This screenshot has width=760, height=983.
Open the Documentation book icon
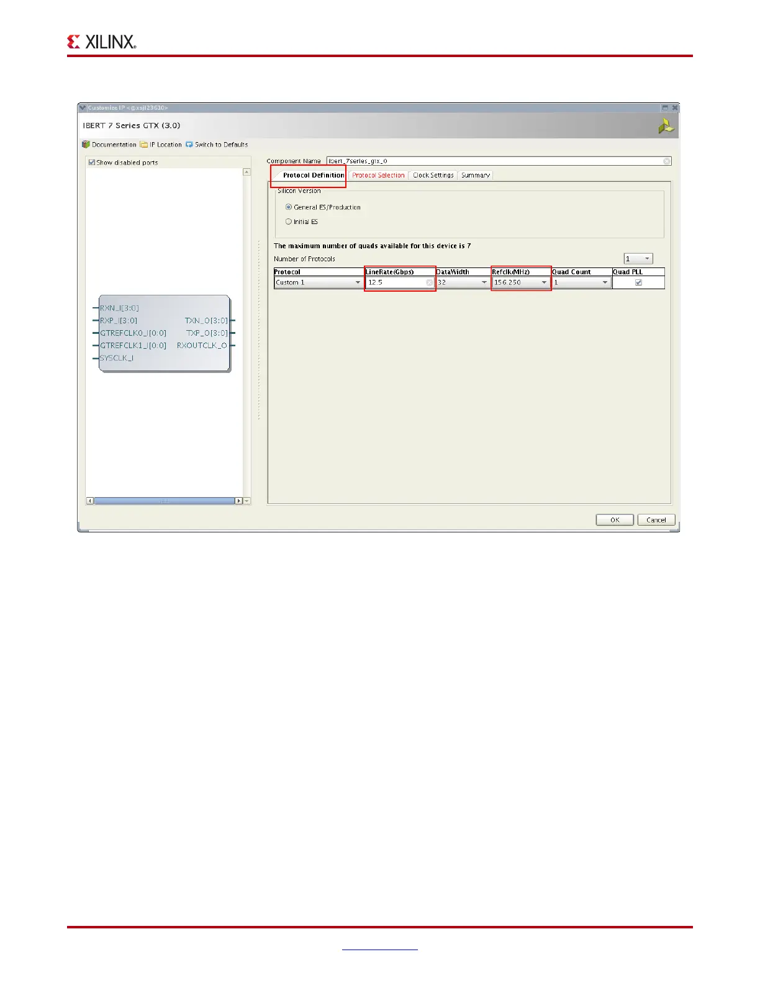coord(86,145)
